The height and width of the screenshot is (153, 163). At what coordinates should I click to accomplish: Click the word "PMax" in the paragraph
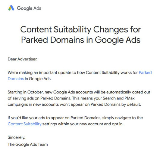point(130,98)
